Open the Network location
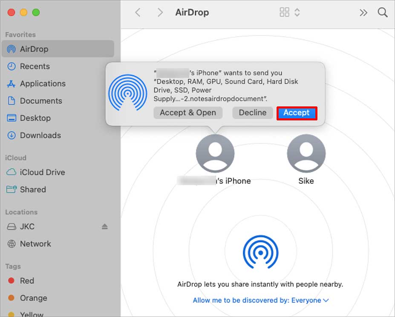Viewport: 395px width, 317px height. (x=35, y=244)
